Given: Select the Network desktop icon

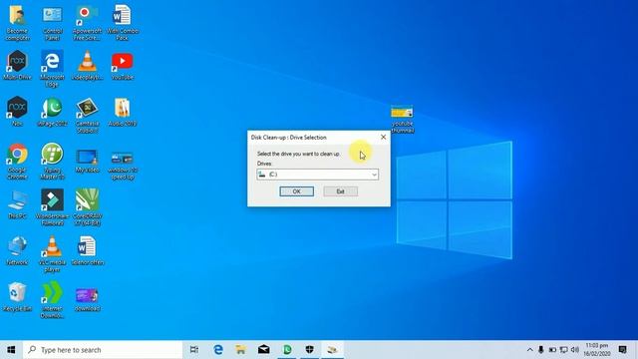Looking at the screenshot, I should (x=17, y=250).
